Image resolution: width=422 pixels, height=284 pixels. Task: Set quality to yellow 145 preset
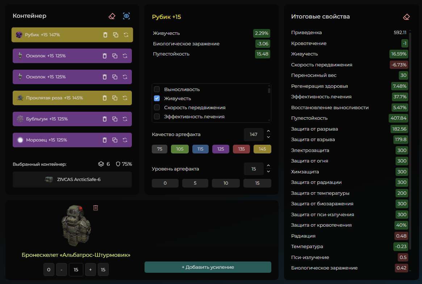262,149
